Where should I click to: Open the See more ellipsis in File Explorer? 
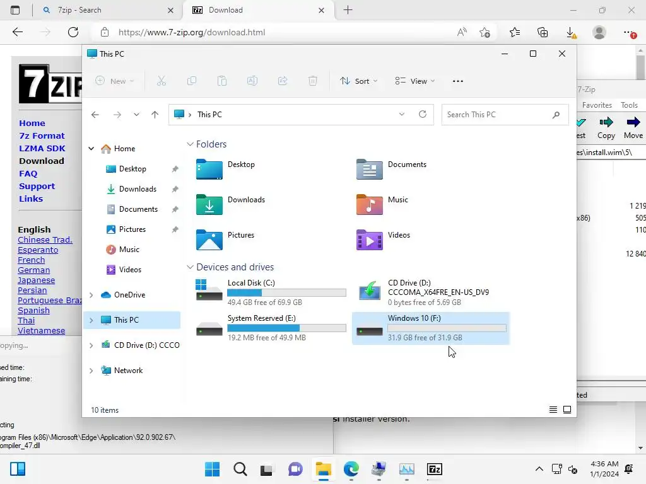(x=458, y=81)
